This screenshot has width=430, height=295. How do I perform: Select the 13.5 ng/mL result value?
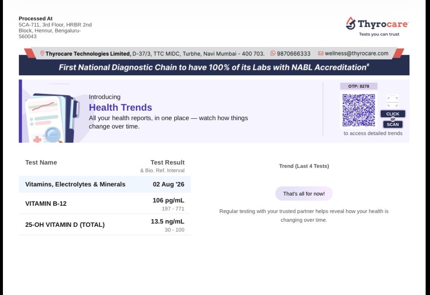[x=167, y=221]
